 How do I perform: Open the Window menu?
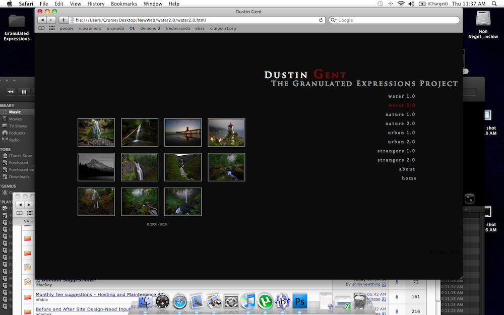[x=153, y=4]
